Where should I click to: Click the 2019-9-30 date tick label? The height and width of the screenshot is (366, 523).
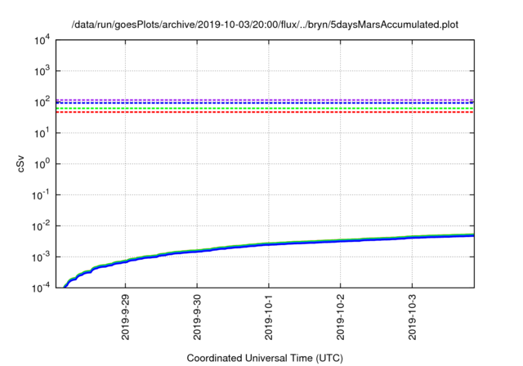197,317
